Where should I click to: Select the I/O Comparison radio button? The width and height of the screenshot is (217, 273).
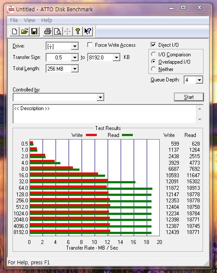(x=153, y=54)
